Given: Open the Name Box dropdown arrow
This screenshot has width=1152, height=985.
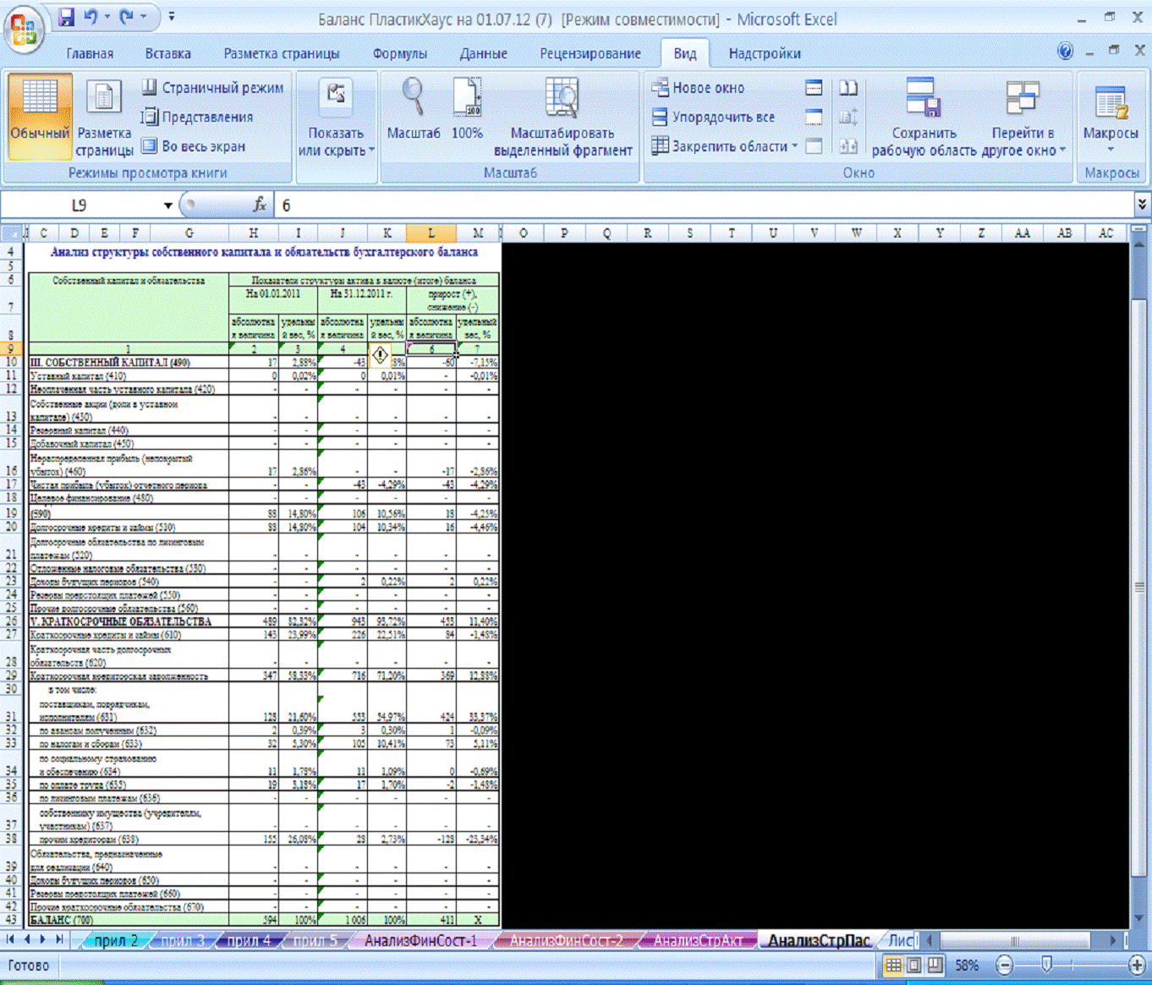Looking at the screenshot, I should click(x=167, y=205).
